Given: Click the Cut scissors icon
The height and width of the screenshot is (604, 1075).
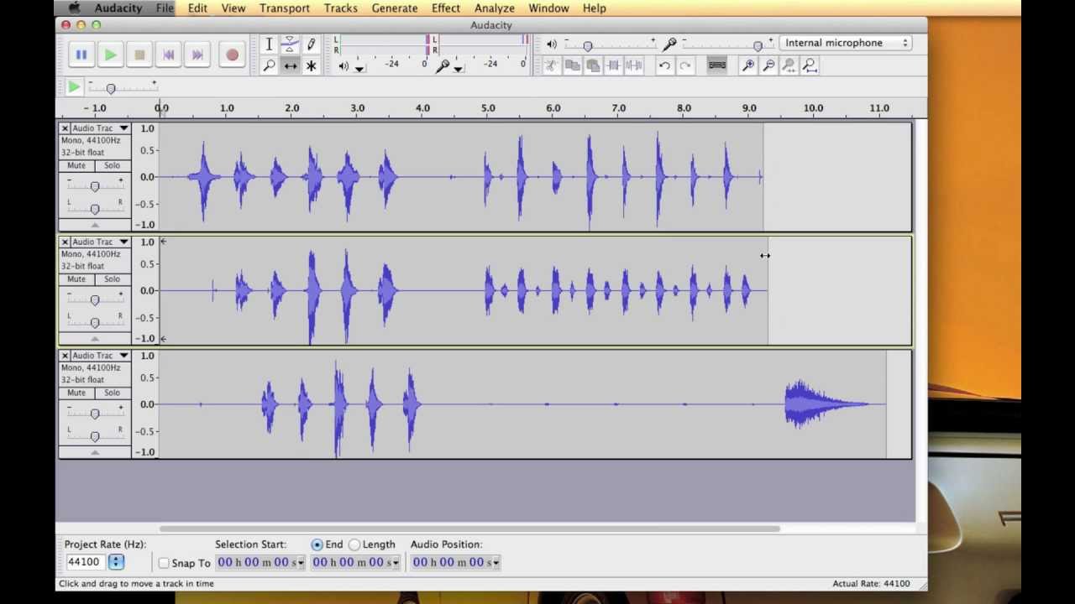Looking at the screenshot, I should pyautogui.click(x=552, y=65).
